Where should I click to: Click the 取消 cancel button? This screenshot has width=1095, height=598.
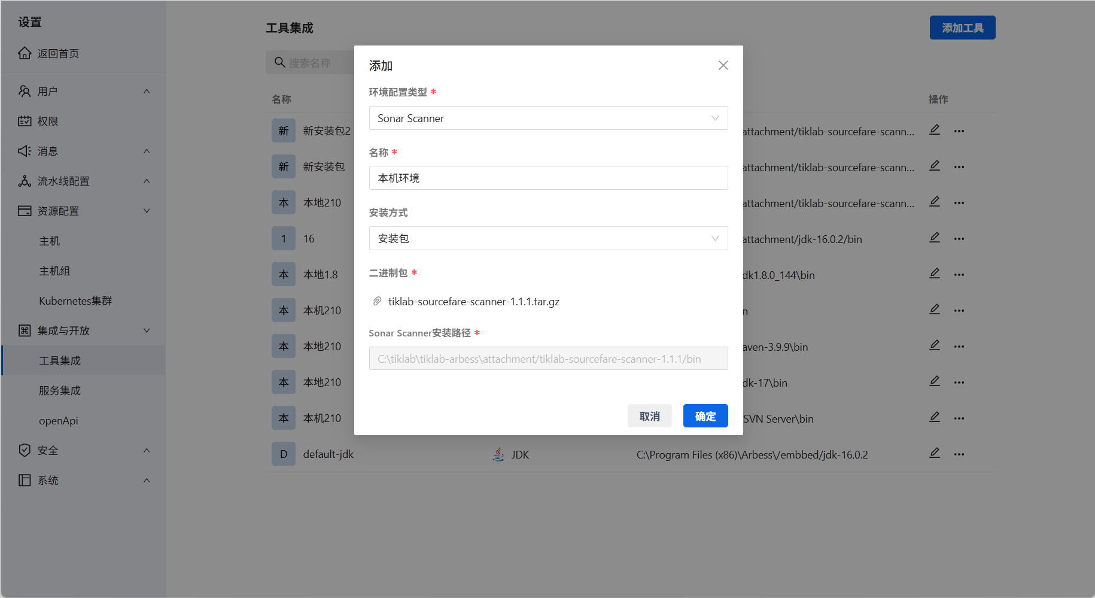[650, 415]
